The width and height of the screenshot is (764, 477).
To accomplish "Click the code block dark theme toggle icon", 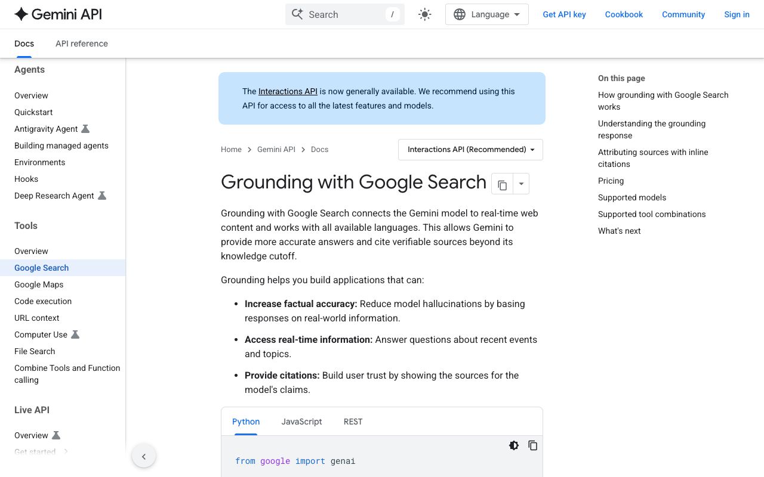I will pos(514,445).
